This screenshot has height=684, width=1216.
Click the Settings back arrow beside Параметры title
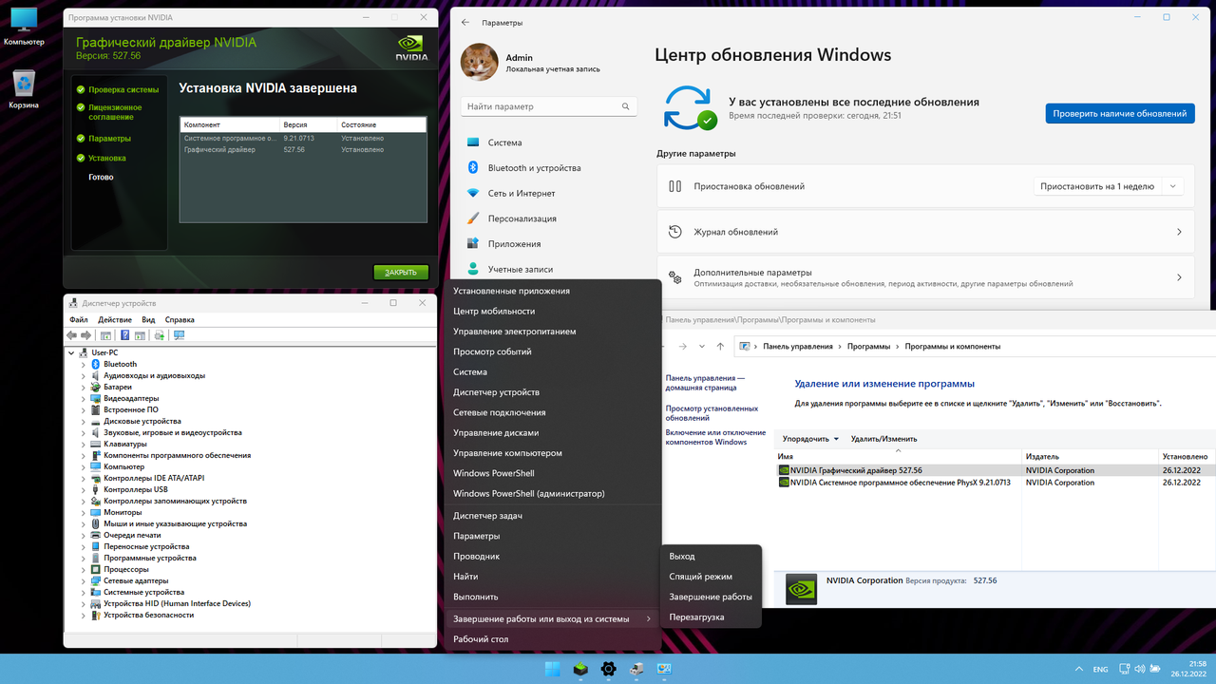coord(465,22)
